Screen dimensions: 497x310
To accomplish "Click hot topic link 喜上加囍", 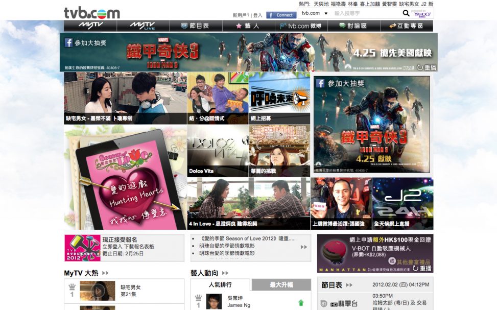I will tap(370, 4).
